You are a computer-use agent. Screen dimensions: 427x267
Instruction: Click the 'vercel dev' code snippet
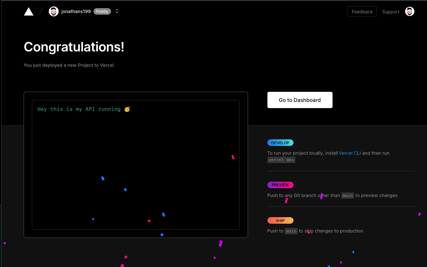coord(281,160)
